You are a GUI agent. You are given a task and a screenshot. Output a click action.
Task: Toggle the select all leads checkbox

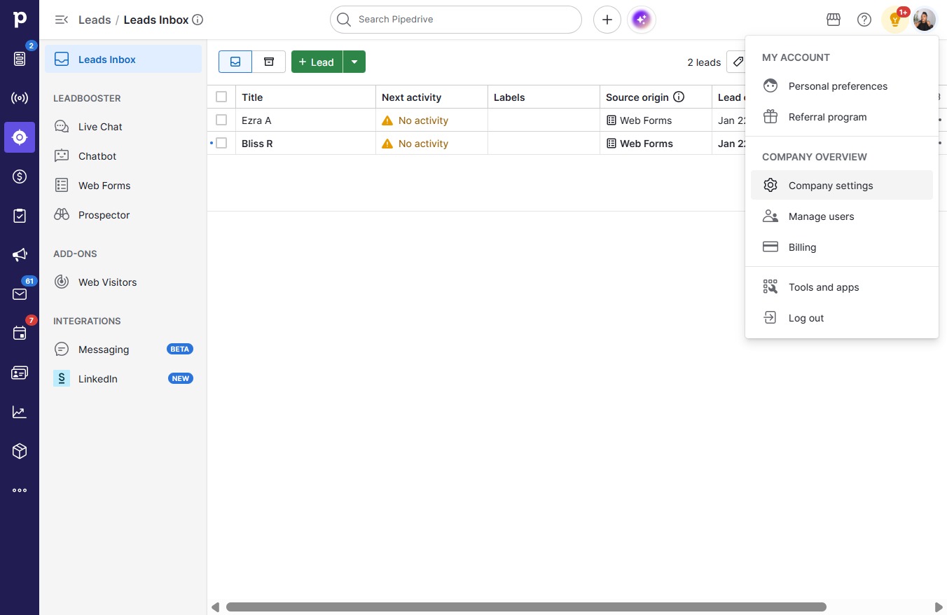point(221,97)
